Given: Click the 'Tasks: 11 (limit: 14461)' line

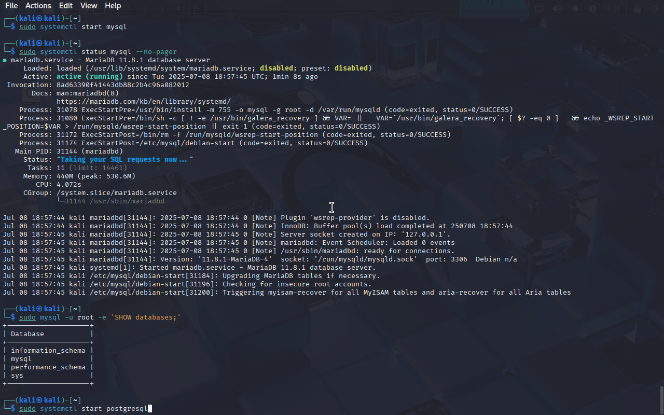Looking at the screenshot, I should tap(77, 168).
